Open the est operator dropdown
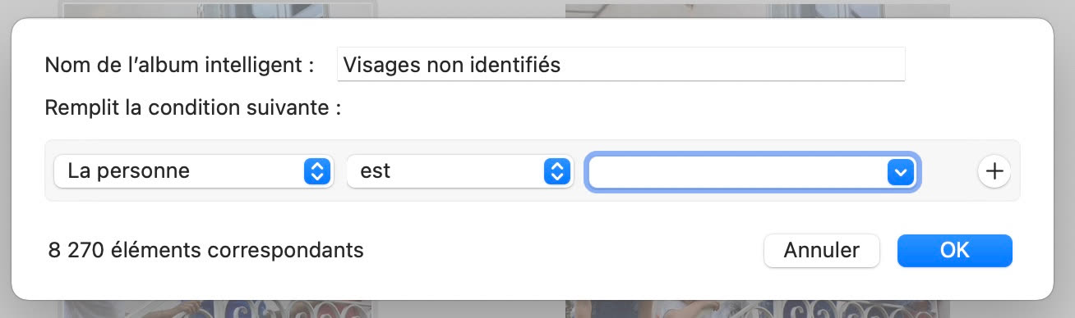1075x318 pixels. coord(459,171)
